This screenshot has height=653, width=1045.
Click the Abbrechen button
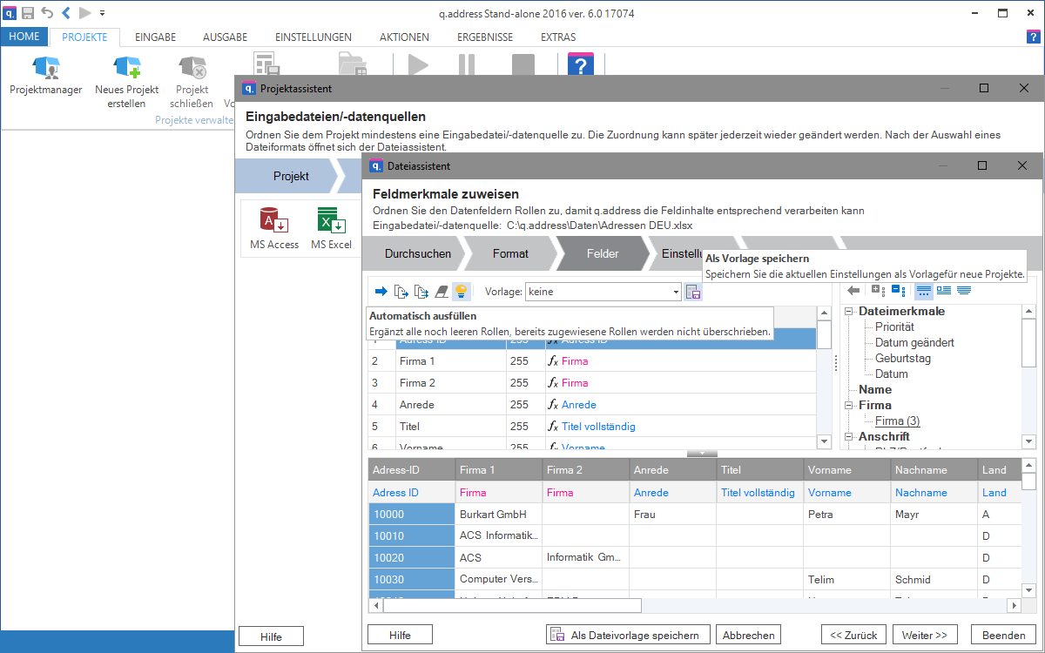[x=749, y=636]
